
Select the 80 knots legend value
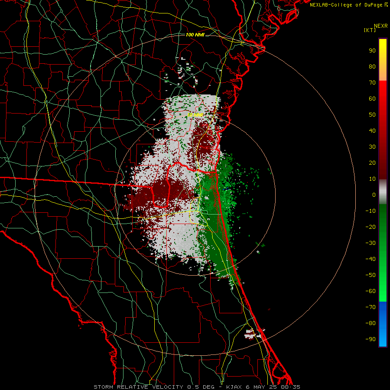pos(372,67)
